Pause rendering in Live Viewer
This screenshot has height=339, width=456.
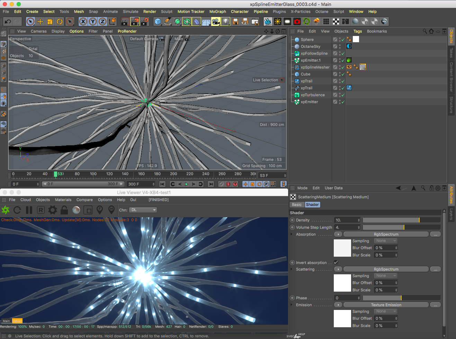pyautogui.click(x=29, y=210)
